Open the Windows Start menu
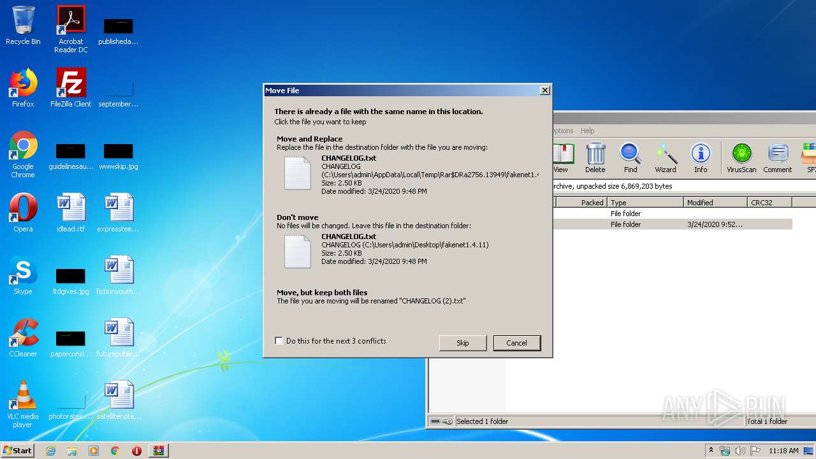The width and height of the screenshot is (816, 459). click(x=17, y=451)
